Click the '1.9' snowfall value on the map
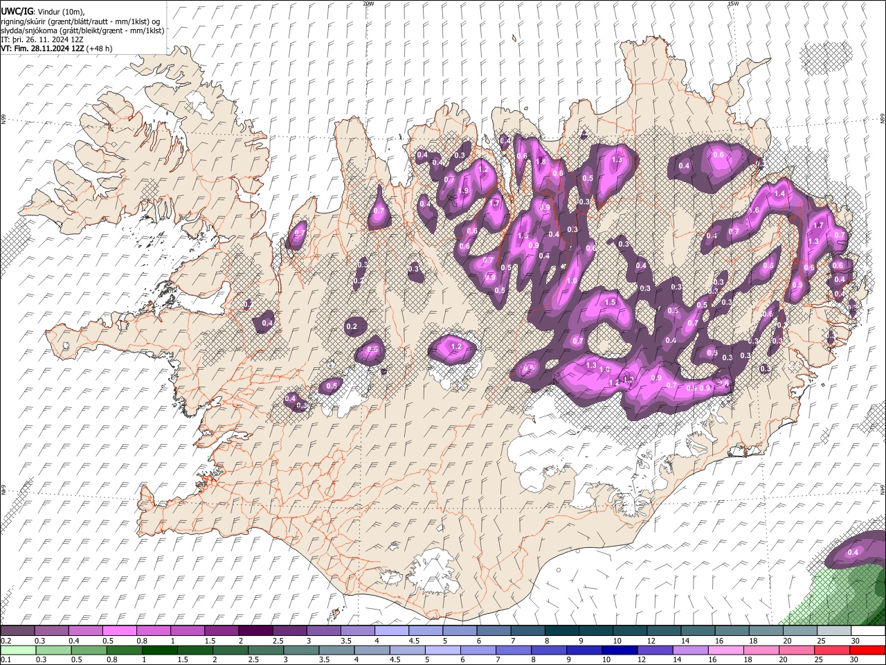This screenshot has height=665, width=886. pos(463,191)
